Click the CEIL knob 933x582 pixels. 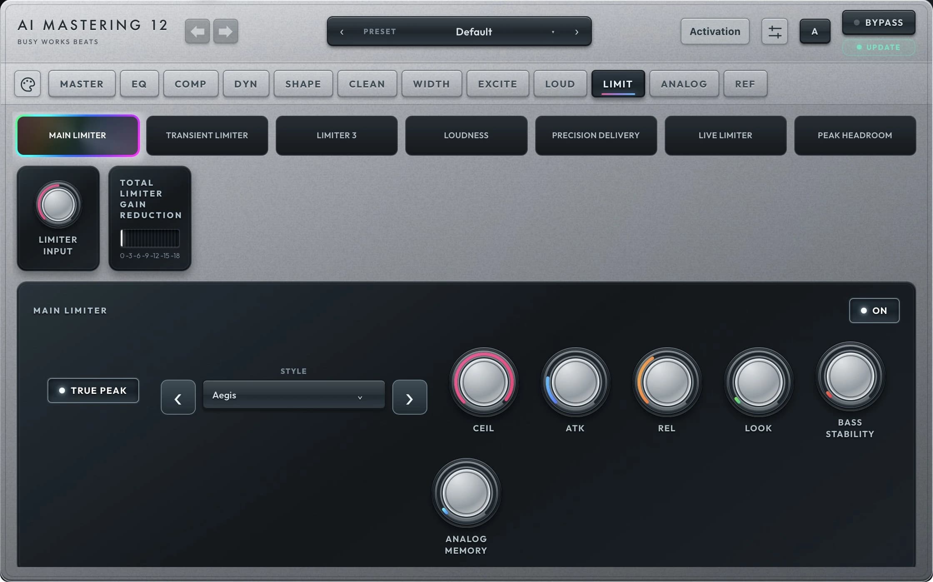484,382
